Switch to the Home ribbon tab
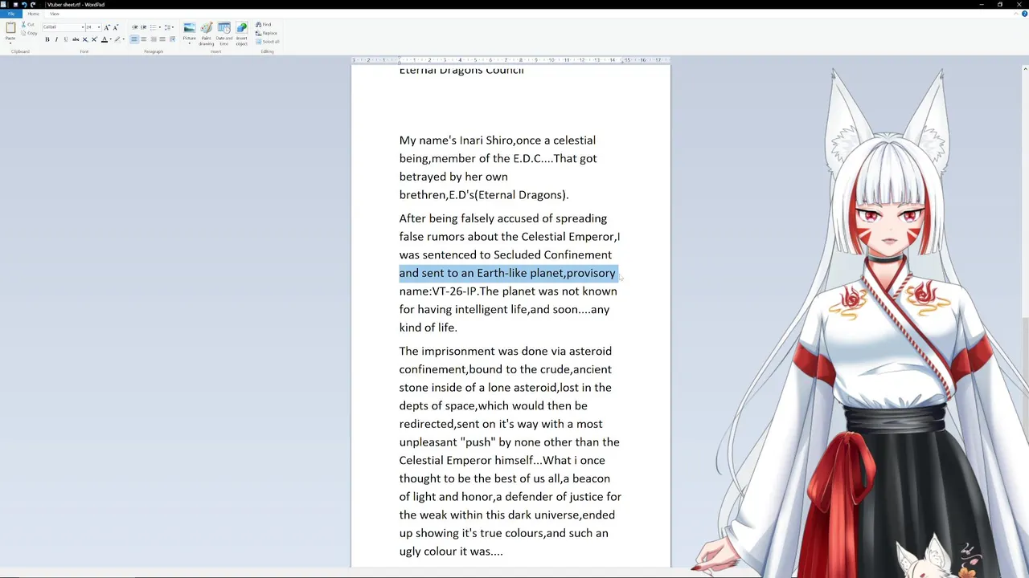Viewport: 1029px width, 578px height. tap(33, 14)
